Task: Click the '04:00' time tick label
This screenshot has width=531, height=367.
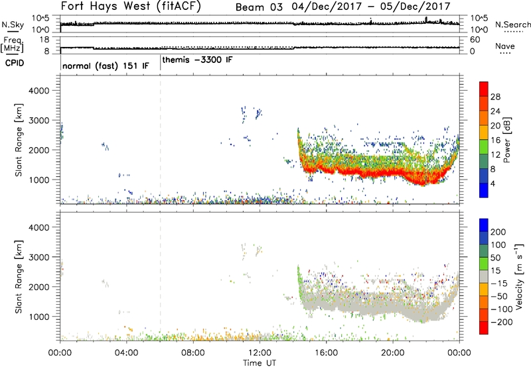Action: pyautogui.click(x=127, y=353)
